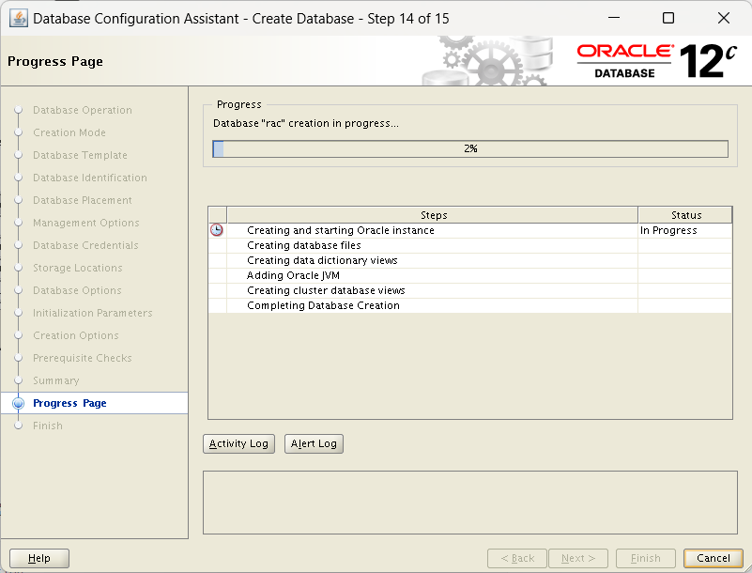Click the disabled Next button

pos(578,558)
